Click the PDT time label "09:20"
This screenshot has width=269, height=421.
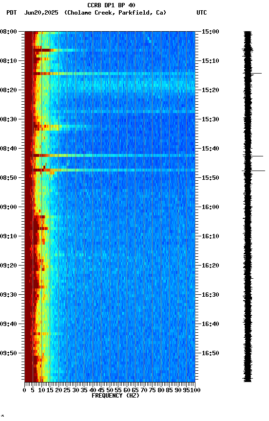click(x=8, y=266)
